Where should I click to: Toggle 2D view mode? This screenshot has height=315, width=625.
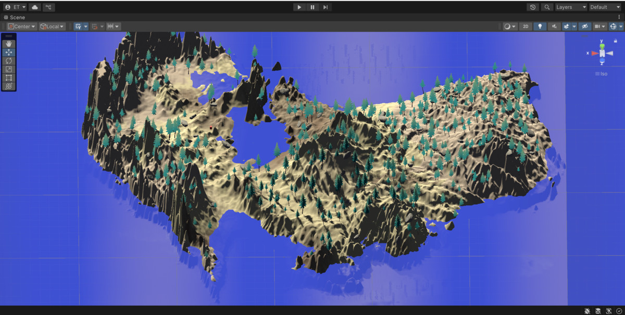pyautogui.click(x=526, y=27)
